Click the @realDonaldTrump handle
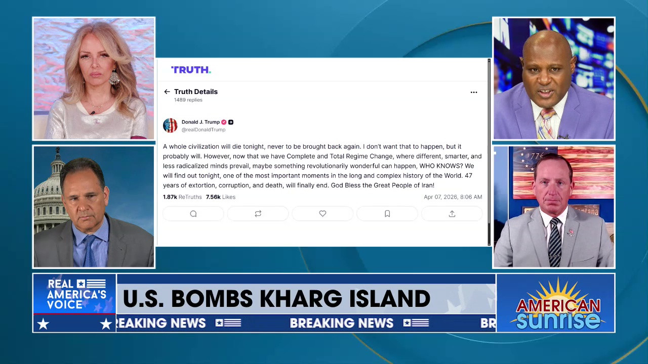 pyautogui.click(x=204, y=130)
